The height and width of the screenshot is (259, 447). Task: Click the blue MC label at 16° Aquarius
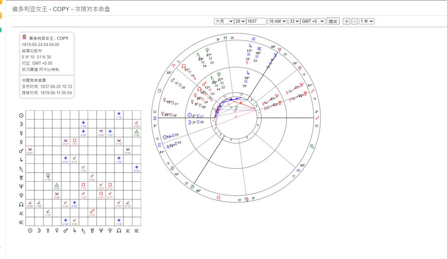[x=259, y=49]
